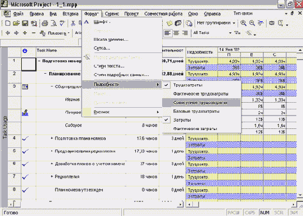
Task: Open the Проект menu
Action: [x=131, y=14]
